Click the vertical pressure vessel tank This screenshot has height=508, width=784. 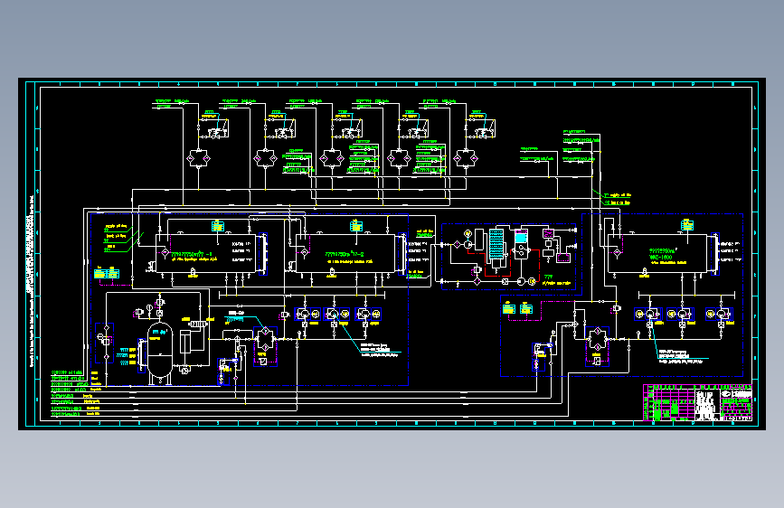(x=160, y=354)
